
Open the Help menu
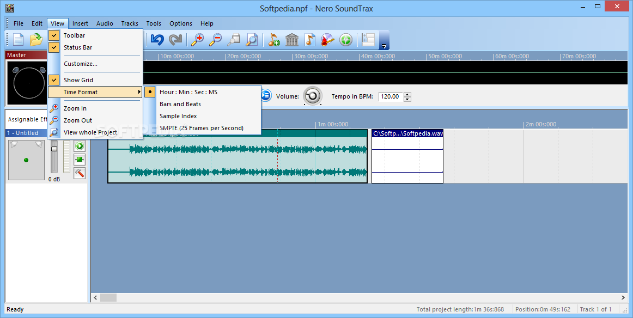[x=206, y=23]
